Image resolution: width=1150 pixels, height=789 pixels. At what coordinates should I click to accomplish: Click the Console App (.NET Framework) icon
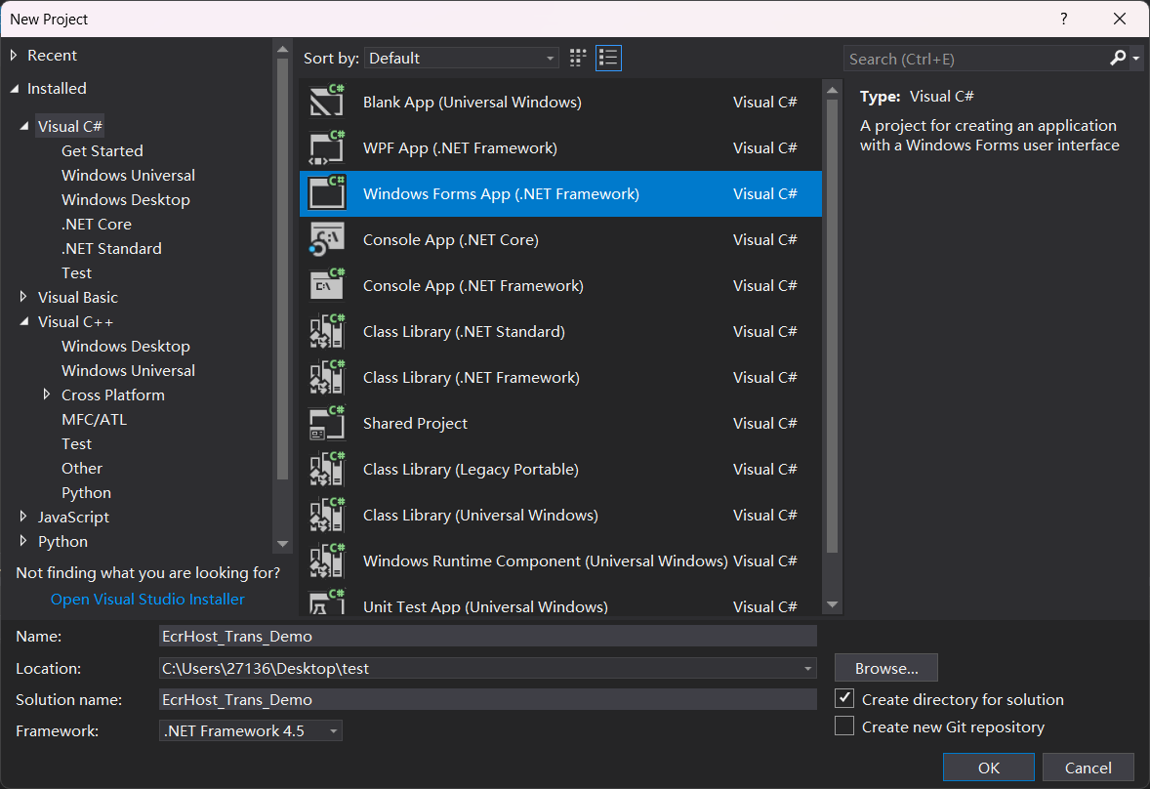(x=327, y=285)
